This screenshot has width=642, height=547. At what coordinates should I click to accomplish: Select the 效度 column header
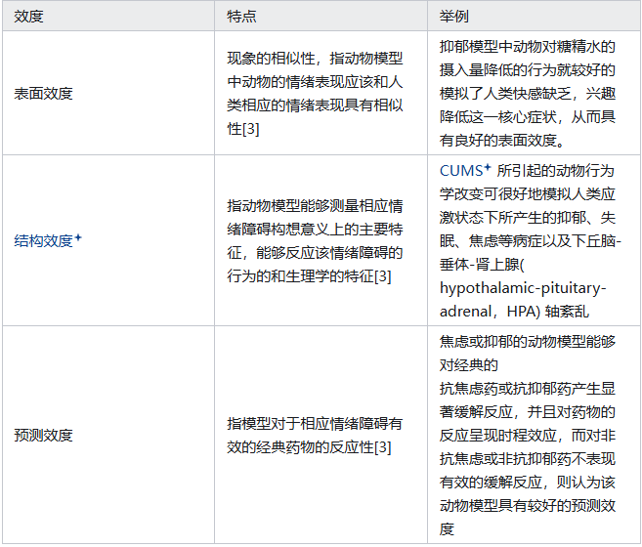(x=108, y=17)
